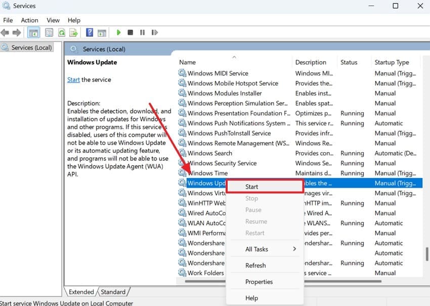Select Windows Presentation Foundation row
The image size is (430, 306).
(300, 113)
